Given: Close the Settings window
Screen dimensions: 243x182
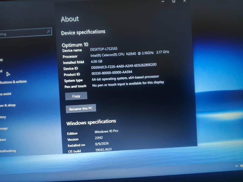Looking at the screenshot, I should click(184, 1).
